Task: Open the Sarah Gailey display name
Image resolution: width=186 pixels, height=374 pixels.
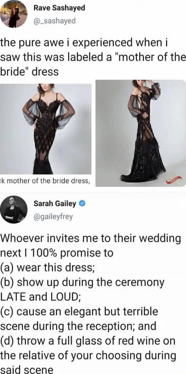Action: [55, 203]
